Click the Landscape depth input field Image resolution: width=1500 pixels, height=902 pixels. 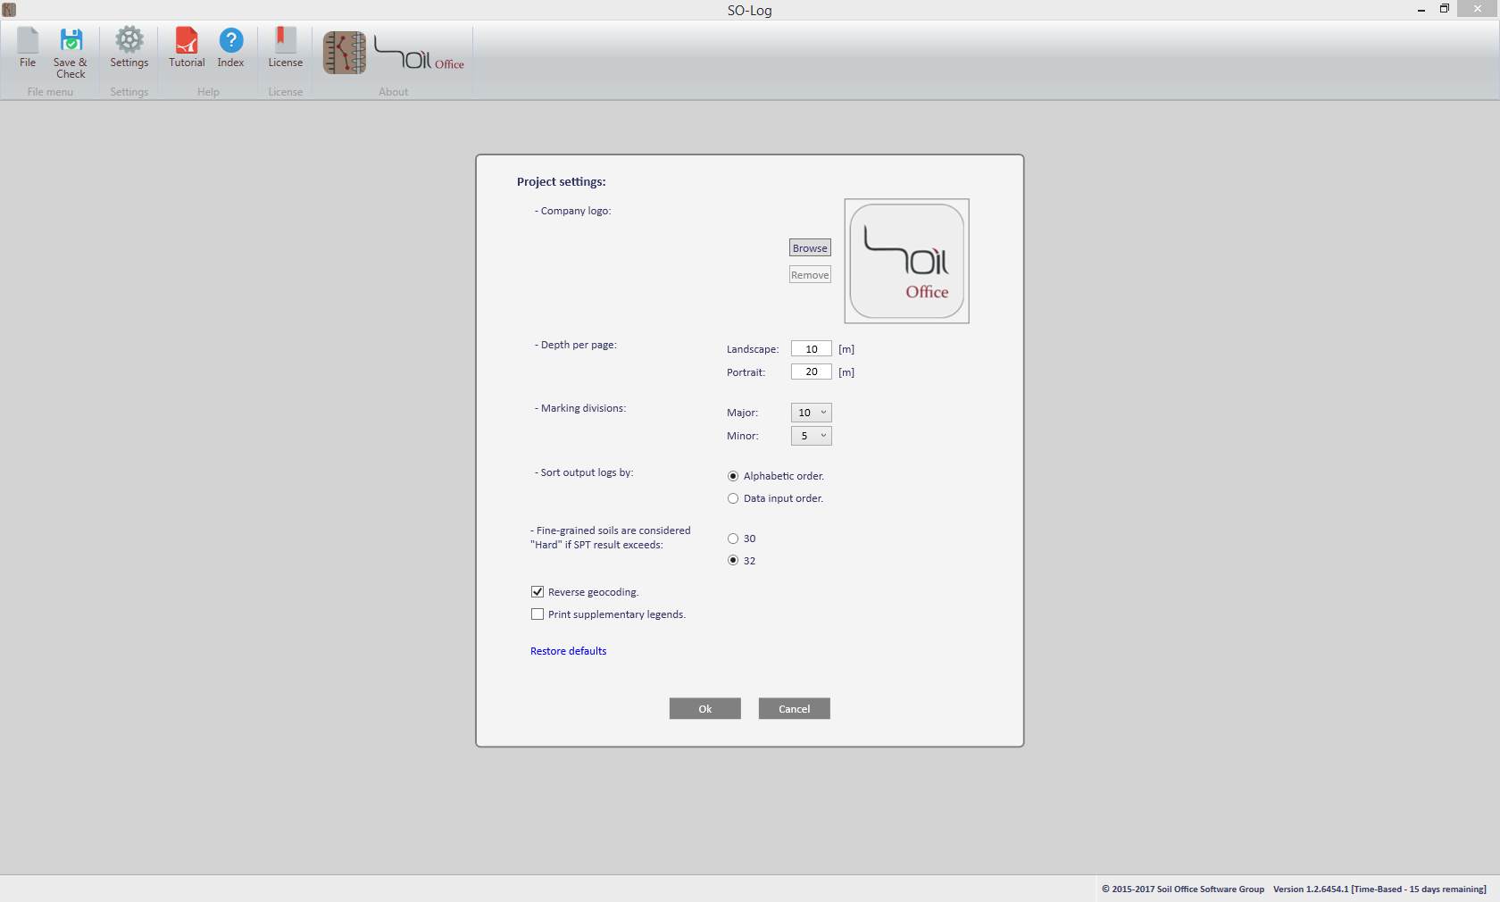(811, 349)
